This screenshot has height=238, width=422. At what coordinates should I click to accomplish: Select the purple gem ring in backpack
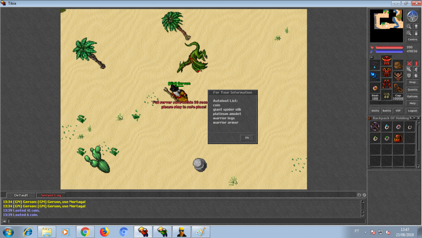point(410,127)
